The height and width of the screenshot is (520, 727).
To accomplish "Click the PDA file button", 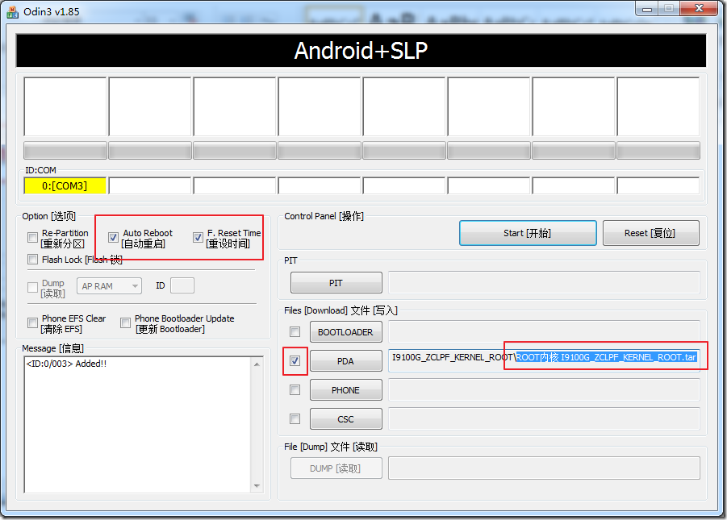I will [x=346, y=361].
